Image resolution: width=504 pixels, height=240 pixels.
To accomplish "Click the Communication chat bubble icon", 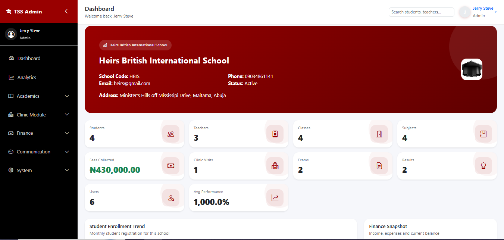I will (11, 152).
